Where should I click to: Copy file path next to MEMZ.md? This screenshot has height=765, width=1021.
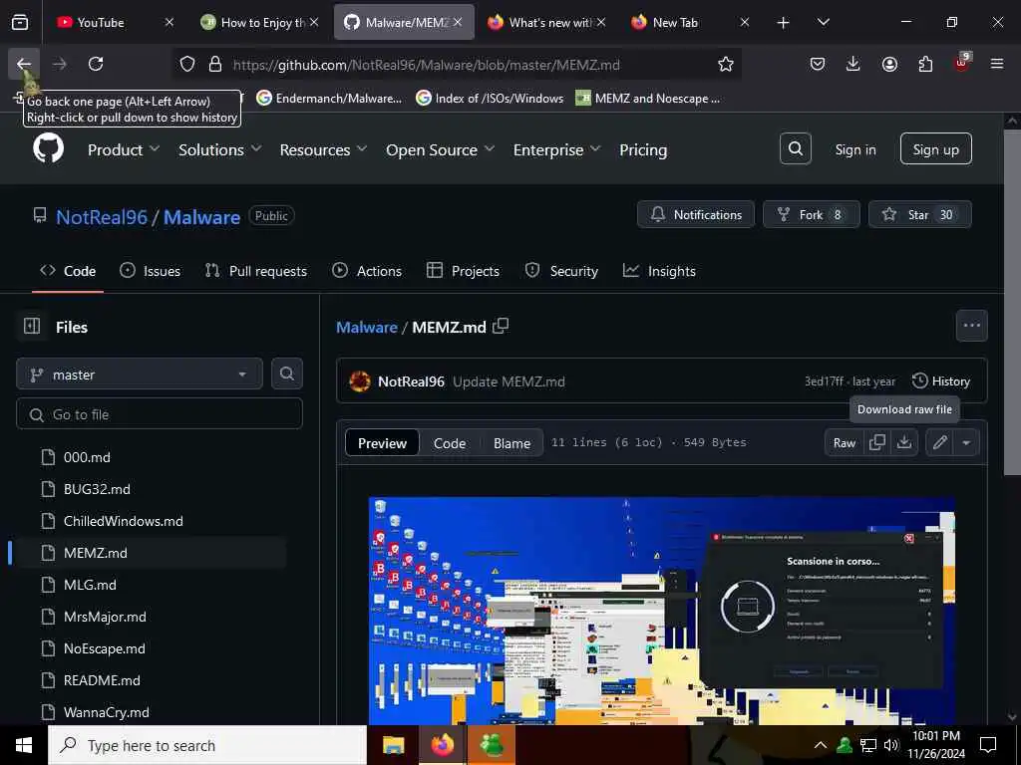(x=501, y=326)
